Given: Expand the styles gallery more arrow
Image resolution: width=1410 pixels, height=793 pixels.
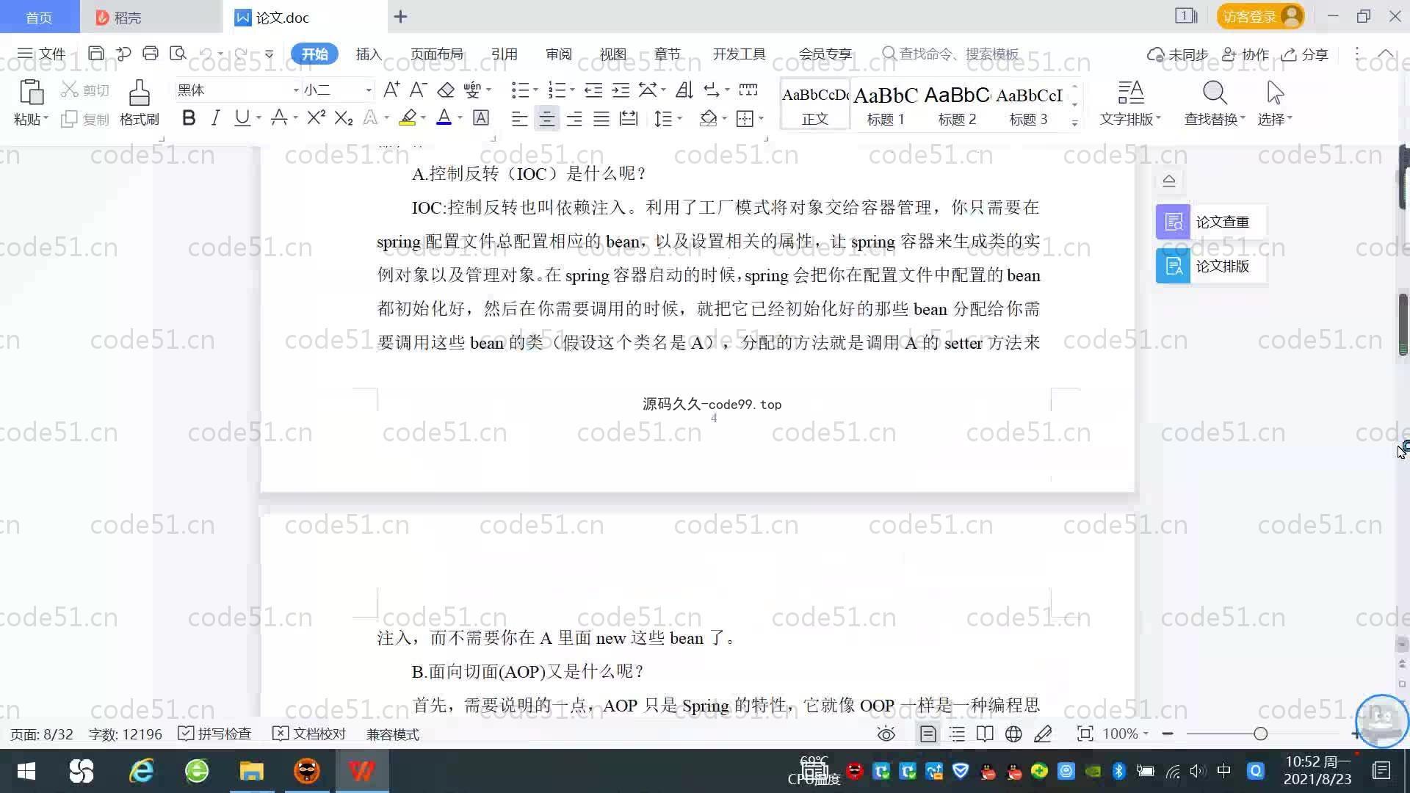Looking at the screenshot, I should click(1074, 123).
